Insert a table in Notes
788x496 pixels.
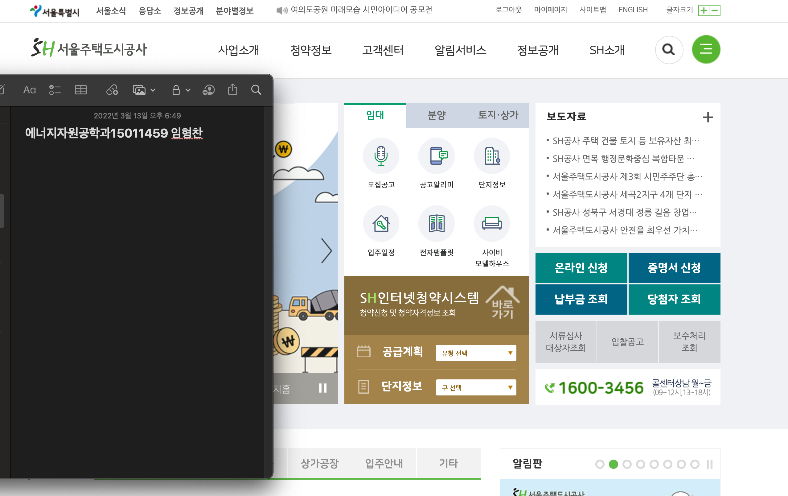click(80, 90)
